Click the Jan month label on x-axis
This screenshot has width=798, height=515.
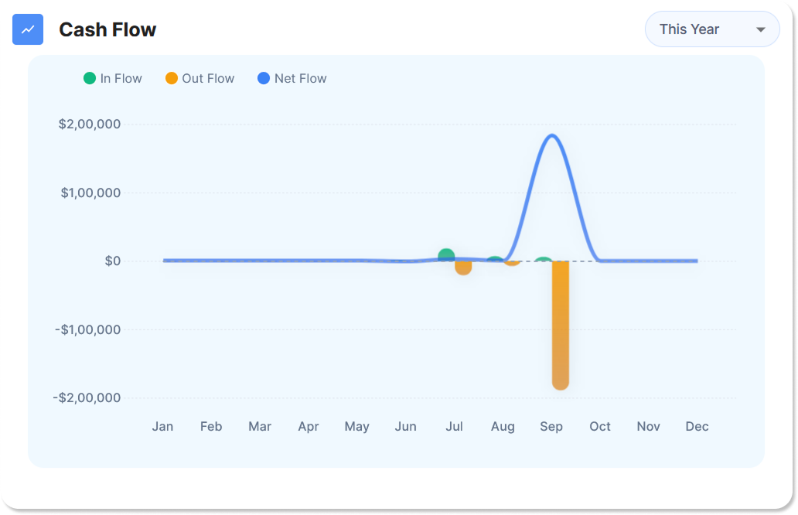point(162,426)
